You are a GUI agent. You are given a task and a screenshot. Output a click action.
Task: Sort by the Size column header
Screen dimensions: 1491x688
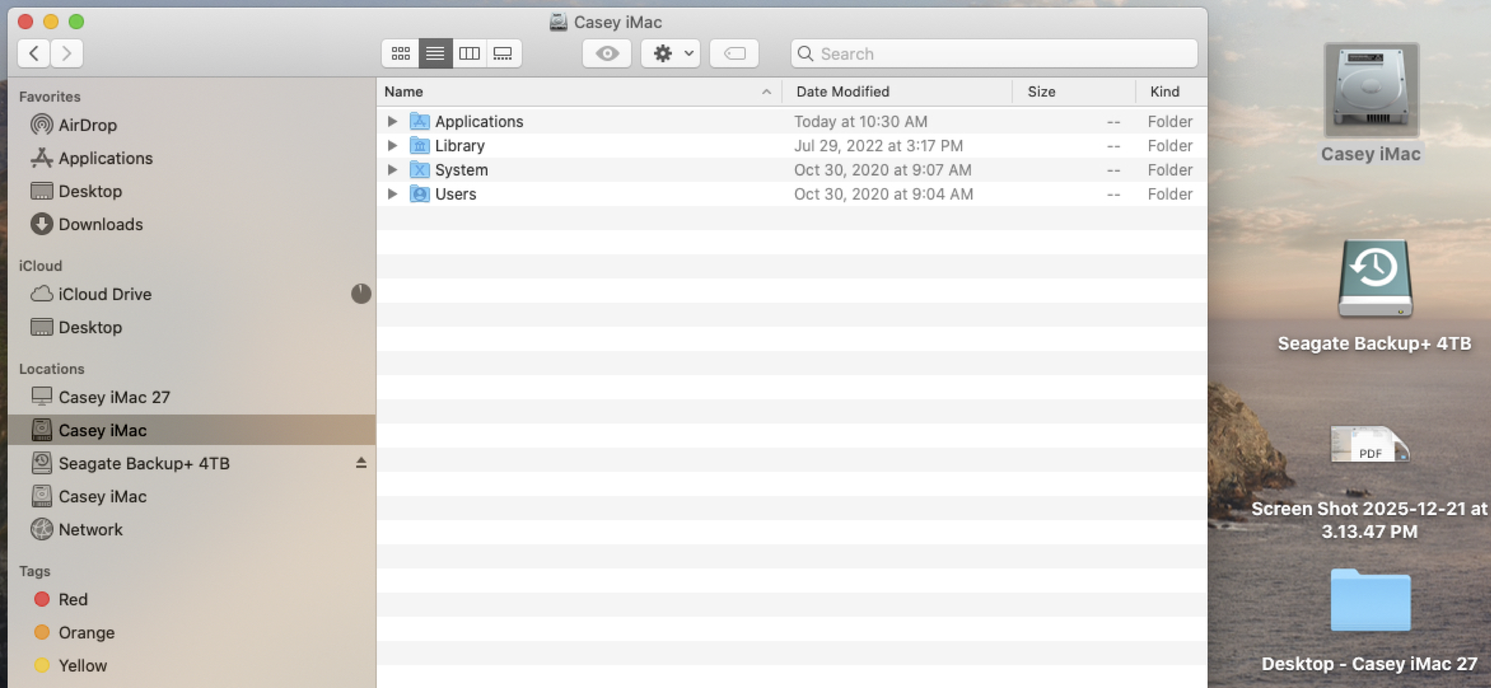1041,92
